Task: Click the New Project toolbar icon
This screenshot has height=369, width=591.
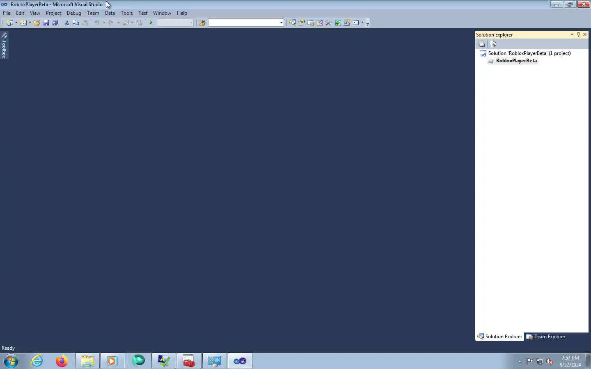Action: point(9,23)
